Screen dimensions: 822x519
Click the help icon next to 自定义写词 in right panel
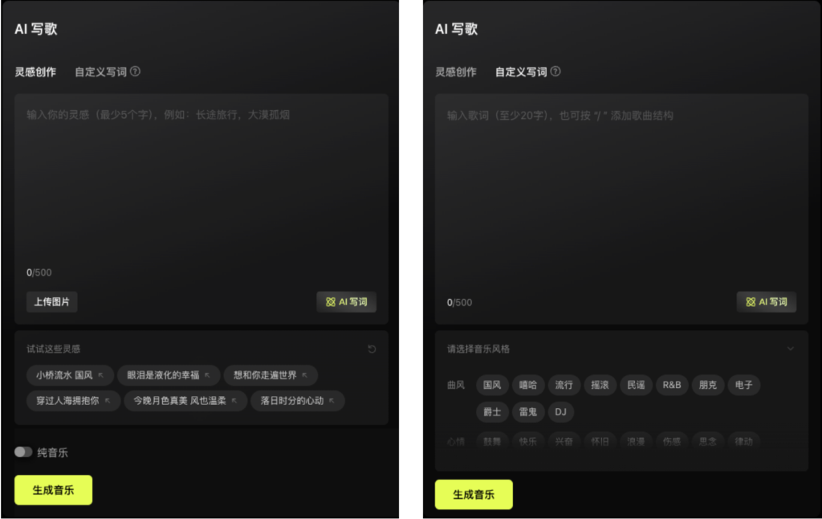pyautogui.click(x=555, y=72)
